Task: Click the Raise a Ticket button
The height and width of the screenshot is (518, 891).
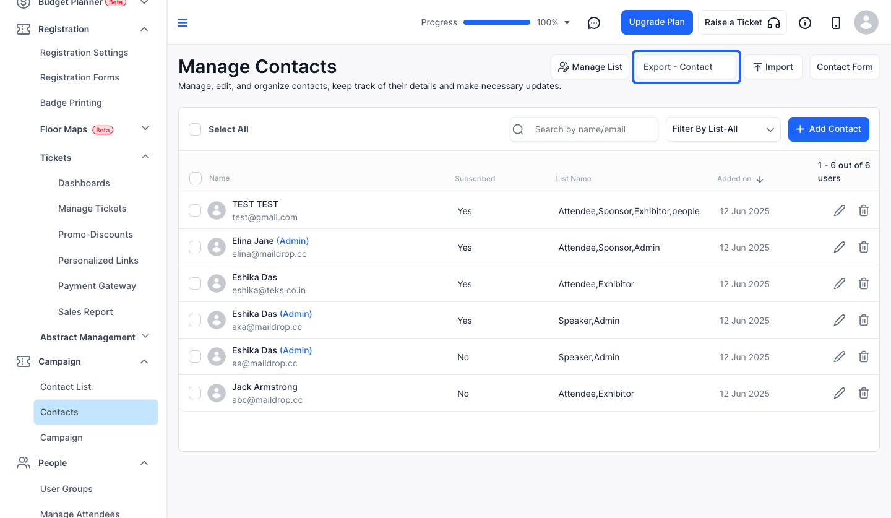Action: (x=742, y=22)
